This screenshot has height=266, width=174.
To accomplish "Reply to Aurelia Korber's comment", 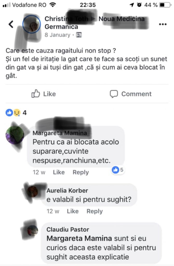I will pos(95,211).
